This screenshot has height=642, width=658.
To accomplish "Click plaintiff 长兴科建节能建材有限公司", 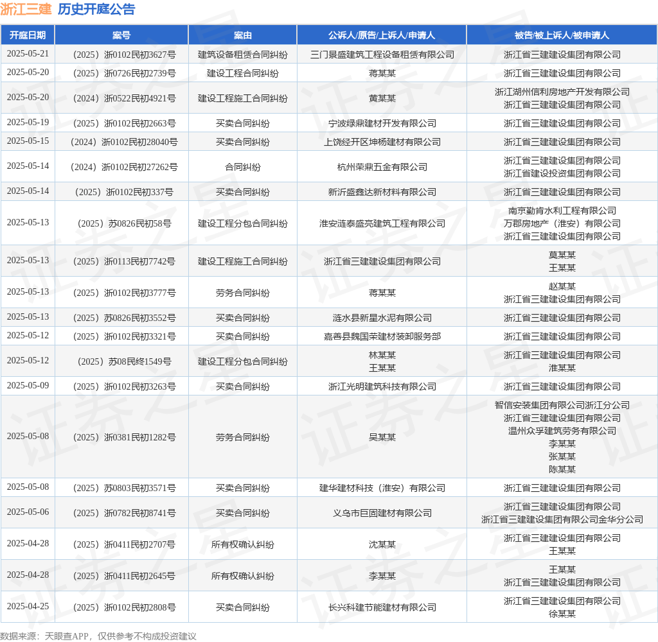I will click(382, 608).
